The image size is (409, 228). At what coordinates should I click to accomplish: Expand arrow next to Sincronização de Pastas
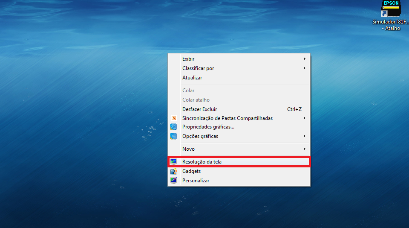click(304, 118)
